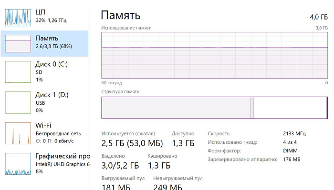
Task: Select the Память graph thumbnail in sidebar
Action: click(x=18, y=43)
